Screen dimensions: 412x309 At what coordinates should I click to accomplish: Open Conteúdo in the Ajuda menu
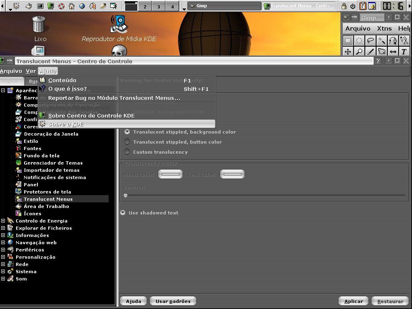tap(127, 80)
